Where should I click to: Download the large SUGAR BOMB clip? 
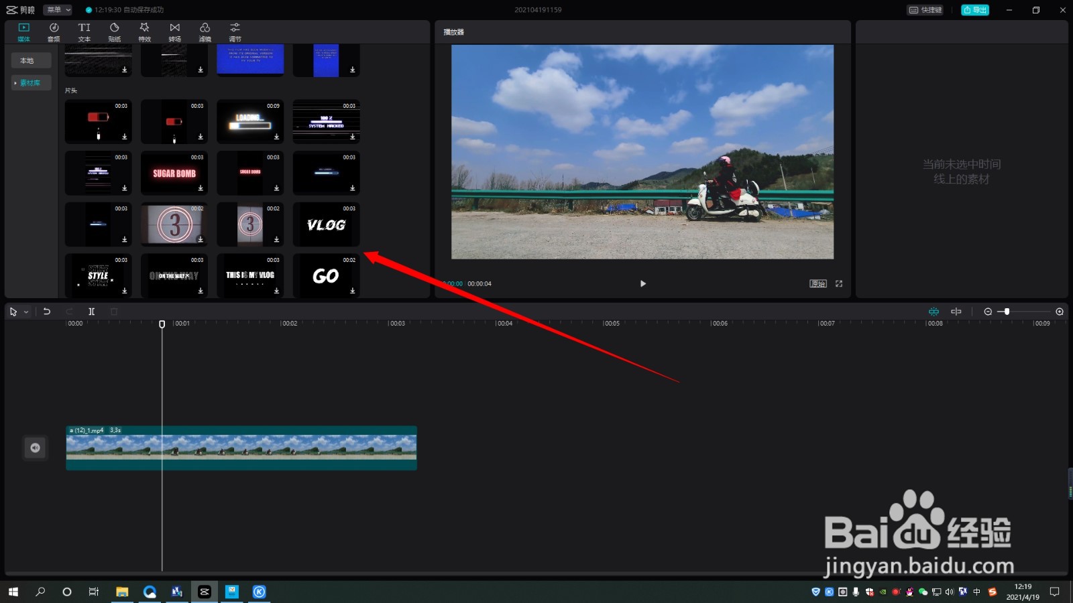point(201,188)
